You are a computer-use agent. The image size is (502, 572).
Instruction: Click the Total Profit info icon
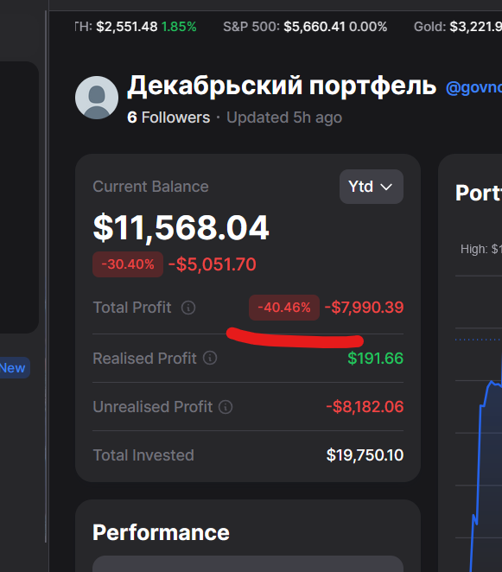pos(188,308)
